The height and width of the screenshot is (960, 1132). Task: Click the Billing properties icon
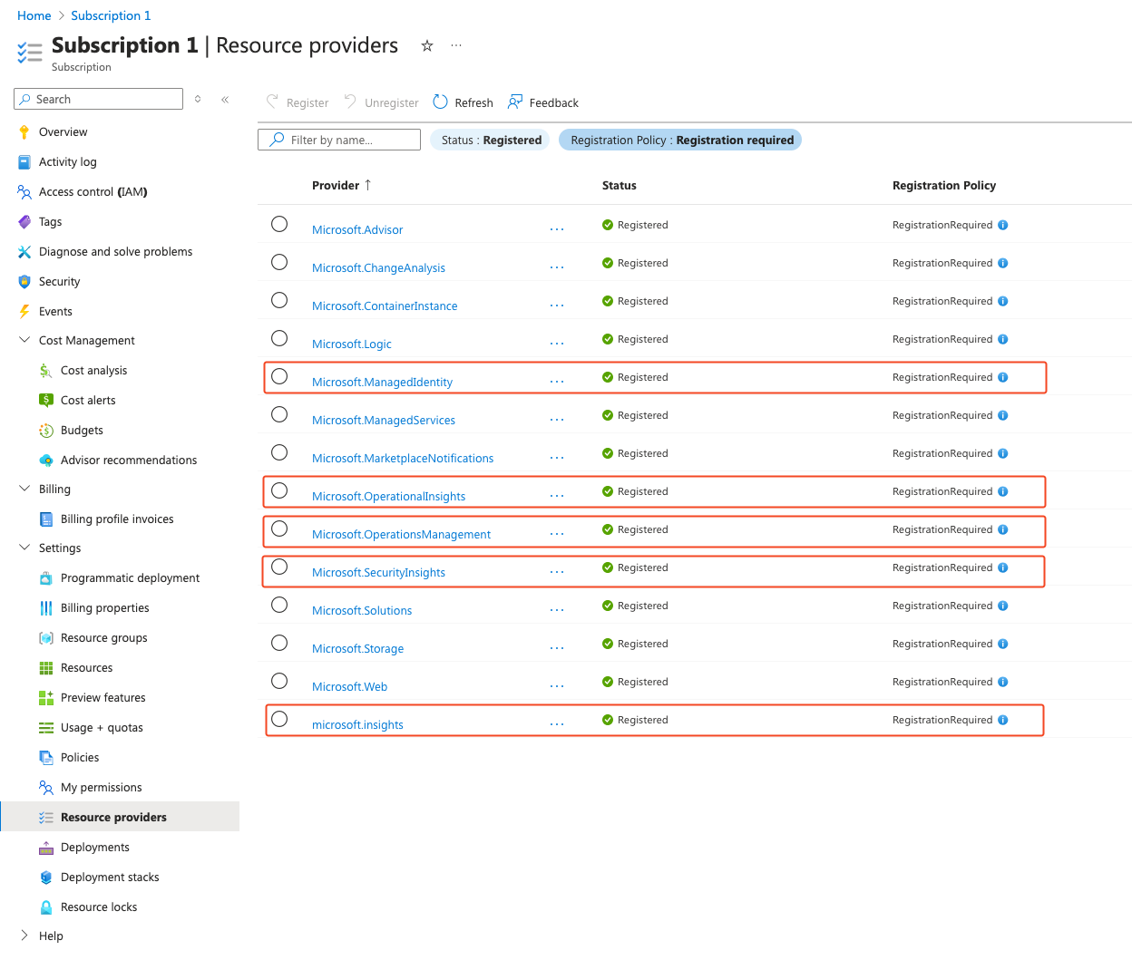pos(46,608)
